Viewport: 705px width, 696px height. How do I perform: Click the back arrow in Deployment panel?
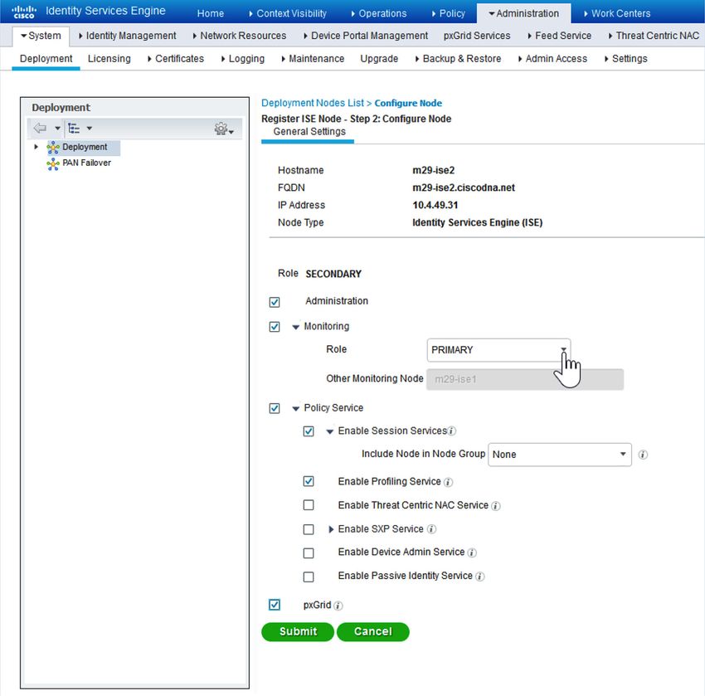(x=40, y=128)
